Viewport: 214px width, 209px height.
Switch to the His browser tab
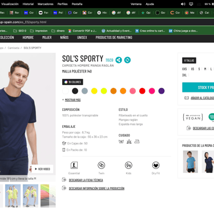click(x=102, y=13)
